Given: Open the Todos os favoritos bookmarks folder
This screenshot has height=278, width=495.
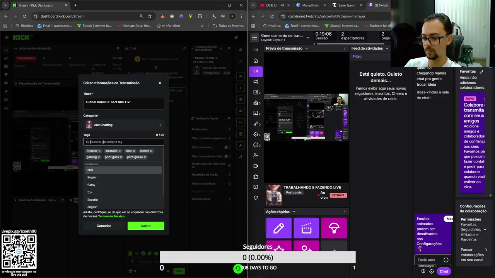Looking at the screenshot, I should pyautogui.click(x=228, y=26).
